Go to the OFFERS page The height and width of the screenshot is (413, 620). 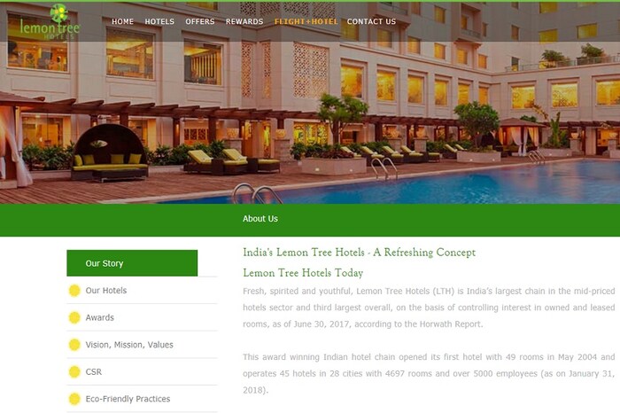coord(200,22)
